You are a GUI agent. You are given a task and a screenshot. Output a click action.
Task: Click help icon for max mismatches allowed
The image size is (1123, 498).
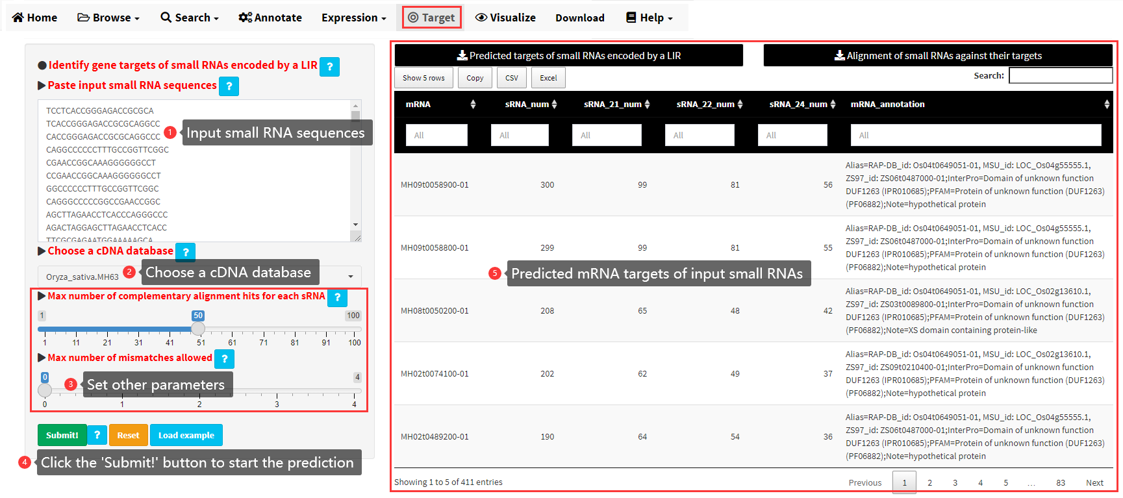(224, 358)
